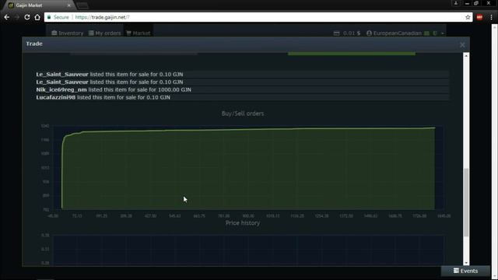Bookmark this page with the star icon

point(468,17)
